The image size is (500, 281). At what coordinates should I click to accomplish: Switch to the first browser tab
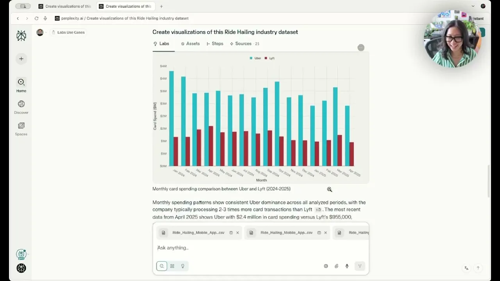click(64, 6)
